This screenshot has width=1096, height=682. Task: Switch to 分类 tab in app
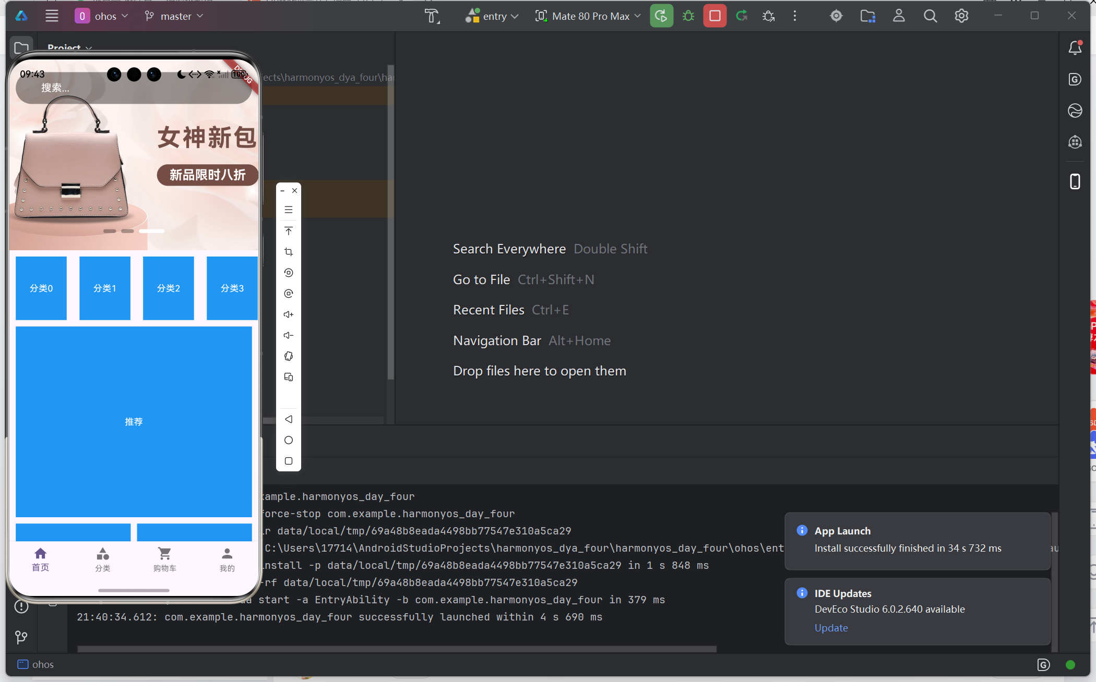click(103, 559)
